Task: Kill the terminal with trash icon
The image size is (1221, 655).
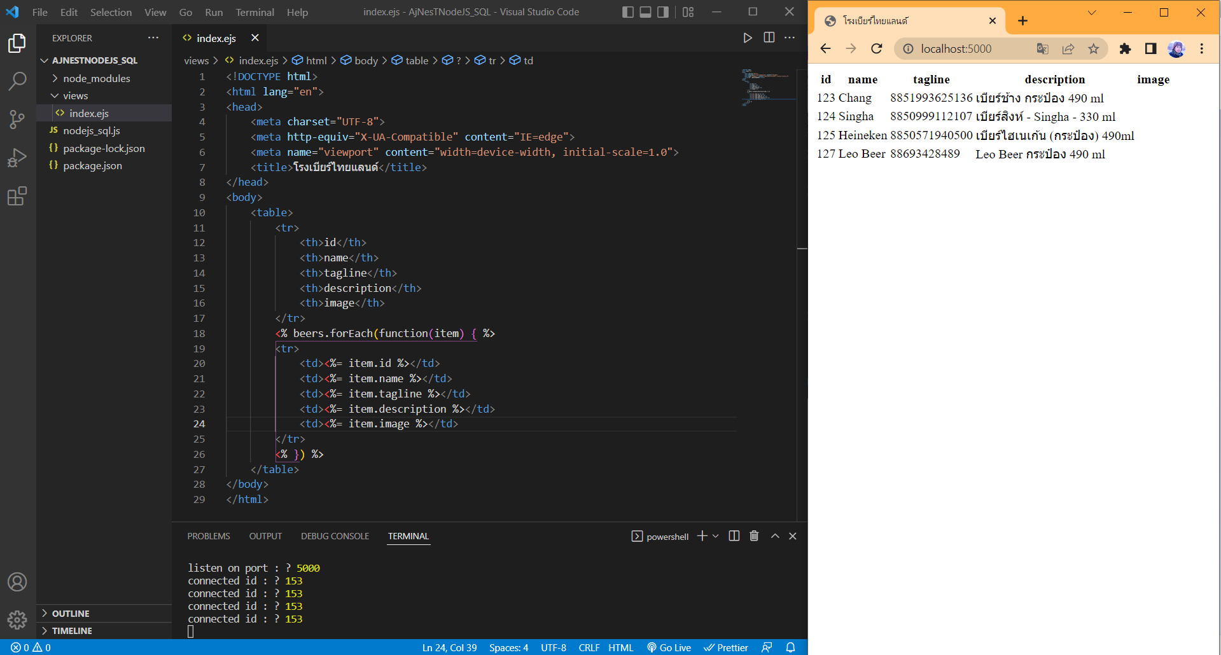Action: 754,536
